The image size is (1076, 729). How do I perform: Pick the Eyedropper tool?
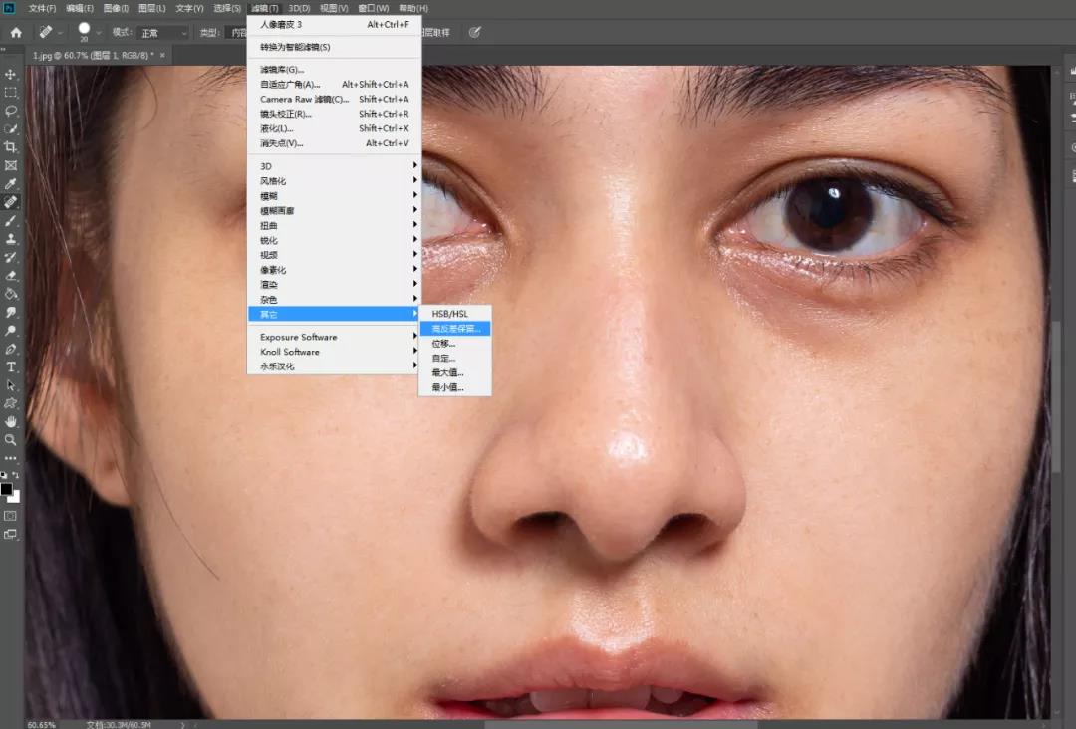click(x=11, y=184)
